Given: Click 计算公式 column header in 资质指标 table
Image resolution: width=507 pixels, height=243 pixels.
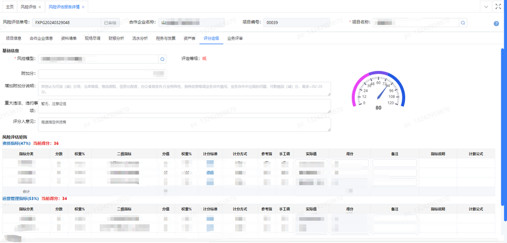Looking at the screenshot, I should pos(476,154).
